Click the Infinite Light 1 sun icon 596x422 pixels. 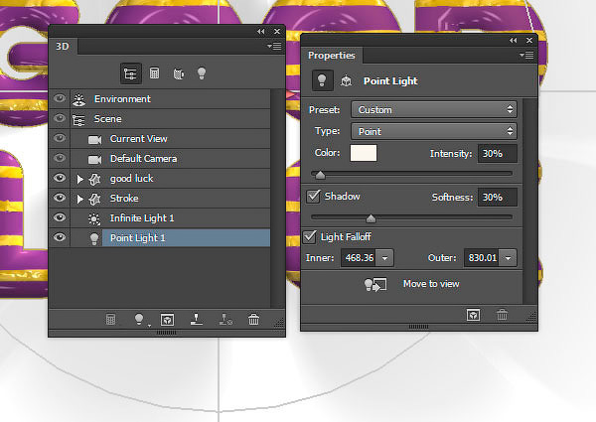(94, 218)
